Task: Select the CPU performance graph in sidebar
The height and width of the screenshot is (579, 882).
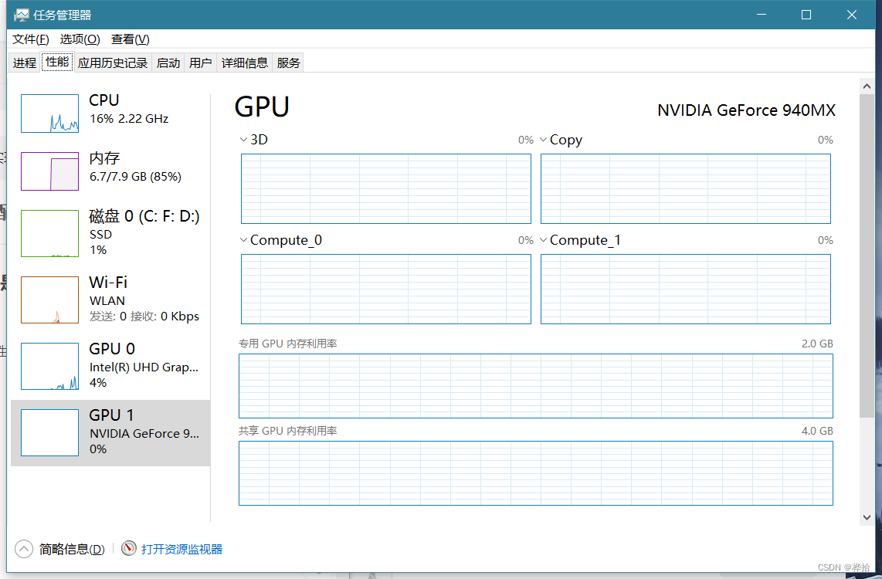Action: (x=49, y=113)
